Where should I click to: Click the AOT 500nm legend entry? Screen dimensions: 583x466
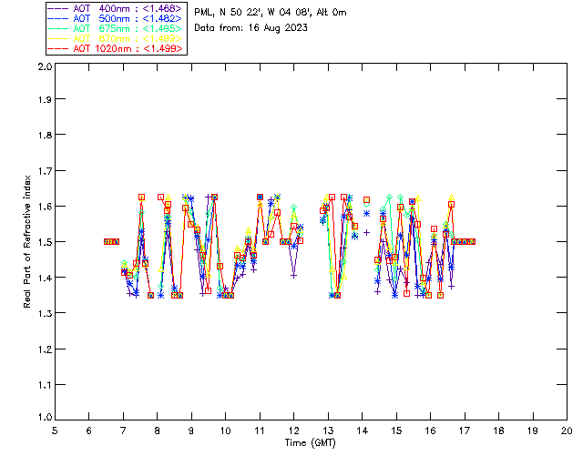[115, 18]
